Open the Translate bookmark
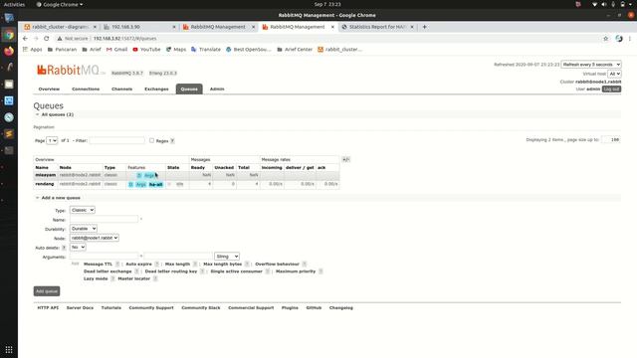Viewport: 637px width, 358px height. point(206,49)
